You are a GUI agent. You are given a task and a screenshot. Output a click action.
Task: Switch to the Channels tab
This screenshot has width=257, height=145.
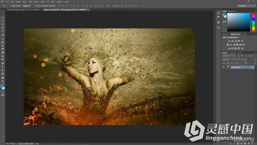point(232,53)
